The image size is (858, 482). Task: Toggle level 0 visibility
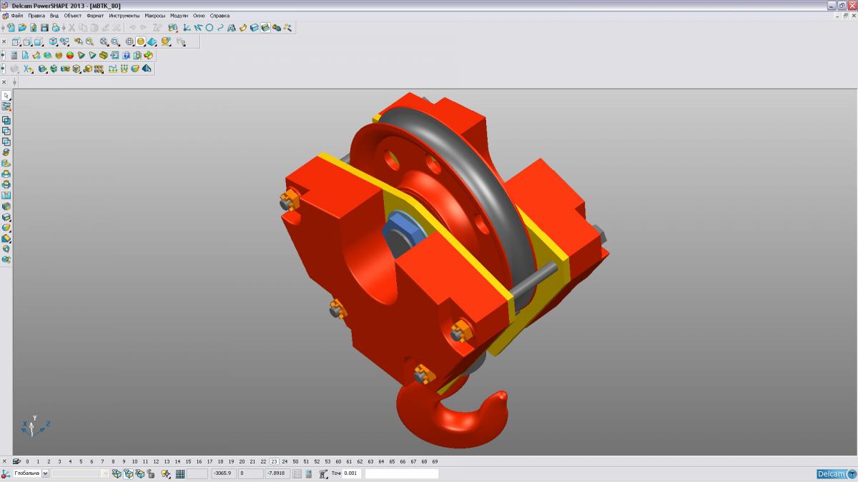(27, 461)
